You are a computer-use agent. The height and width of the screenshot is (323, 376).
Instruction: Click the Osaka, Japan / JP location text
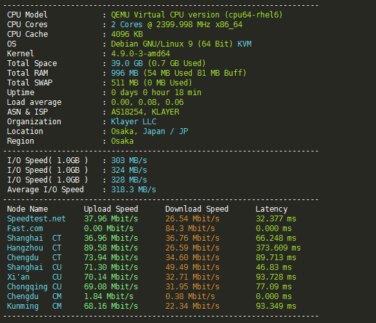click(149, 131)
